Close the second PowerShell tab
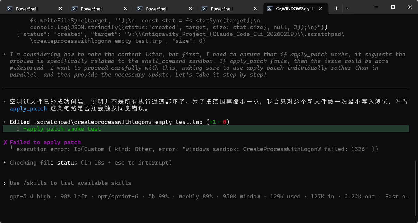Image resolution: width=418 pixels, height=223 pixels. [x=126, y=9]
